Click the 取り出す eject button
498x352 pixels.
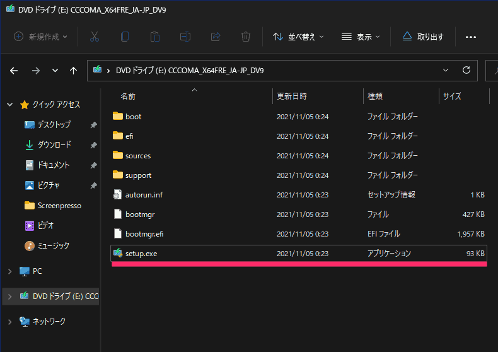423,37
